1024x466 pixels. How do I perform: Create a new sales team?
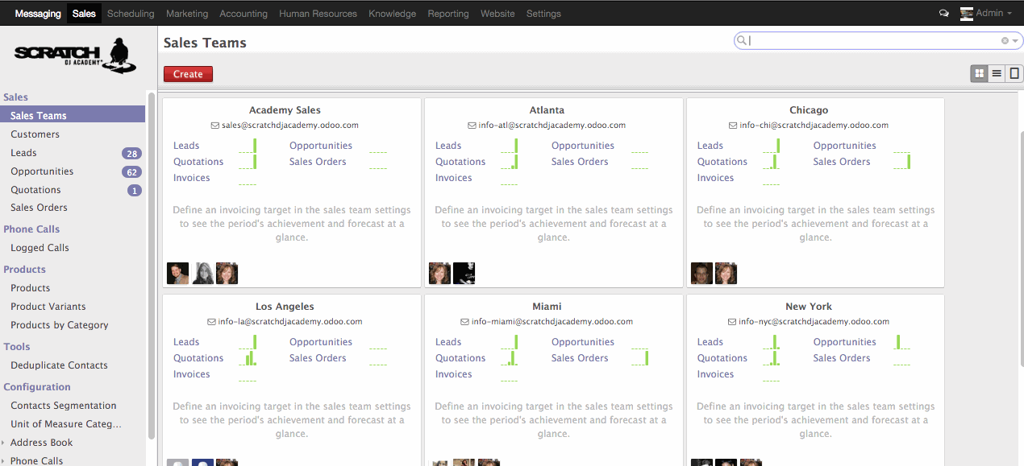pyautogui.click(x=188, y=74)
